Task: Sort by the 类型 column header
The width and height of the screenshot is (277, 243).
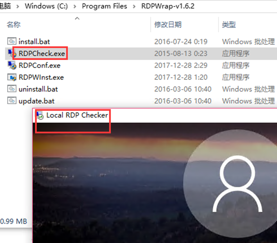Action: click(229, 25)
